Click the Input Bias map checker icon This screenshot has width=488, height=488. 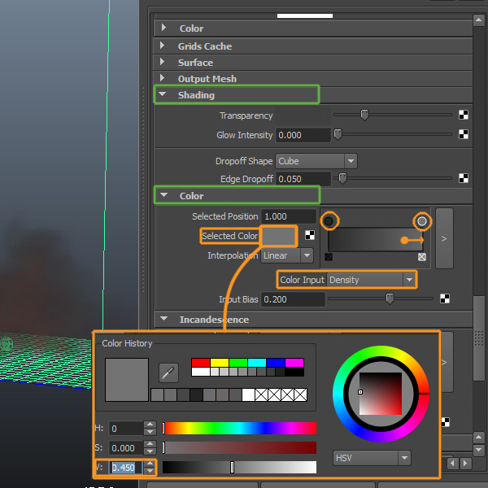(x=445, y=298)
